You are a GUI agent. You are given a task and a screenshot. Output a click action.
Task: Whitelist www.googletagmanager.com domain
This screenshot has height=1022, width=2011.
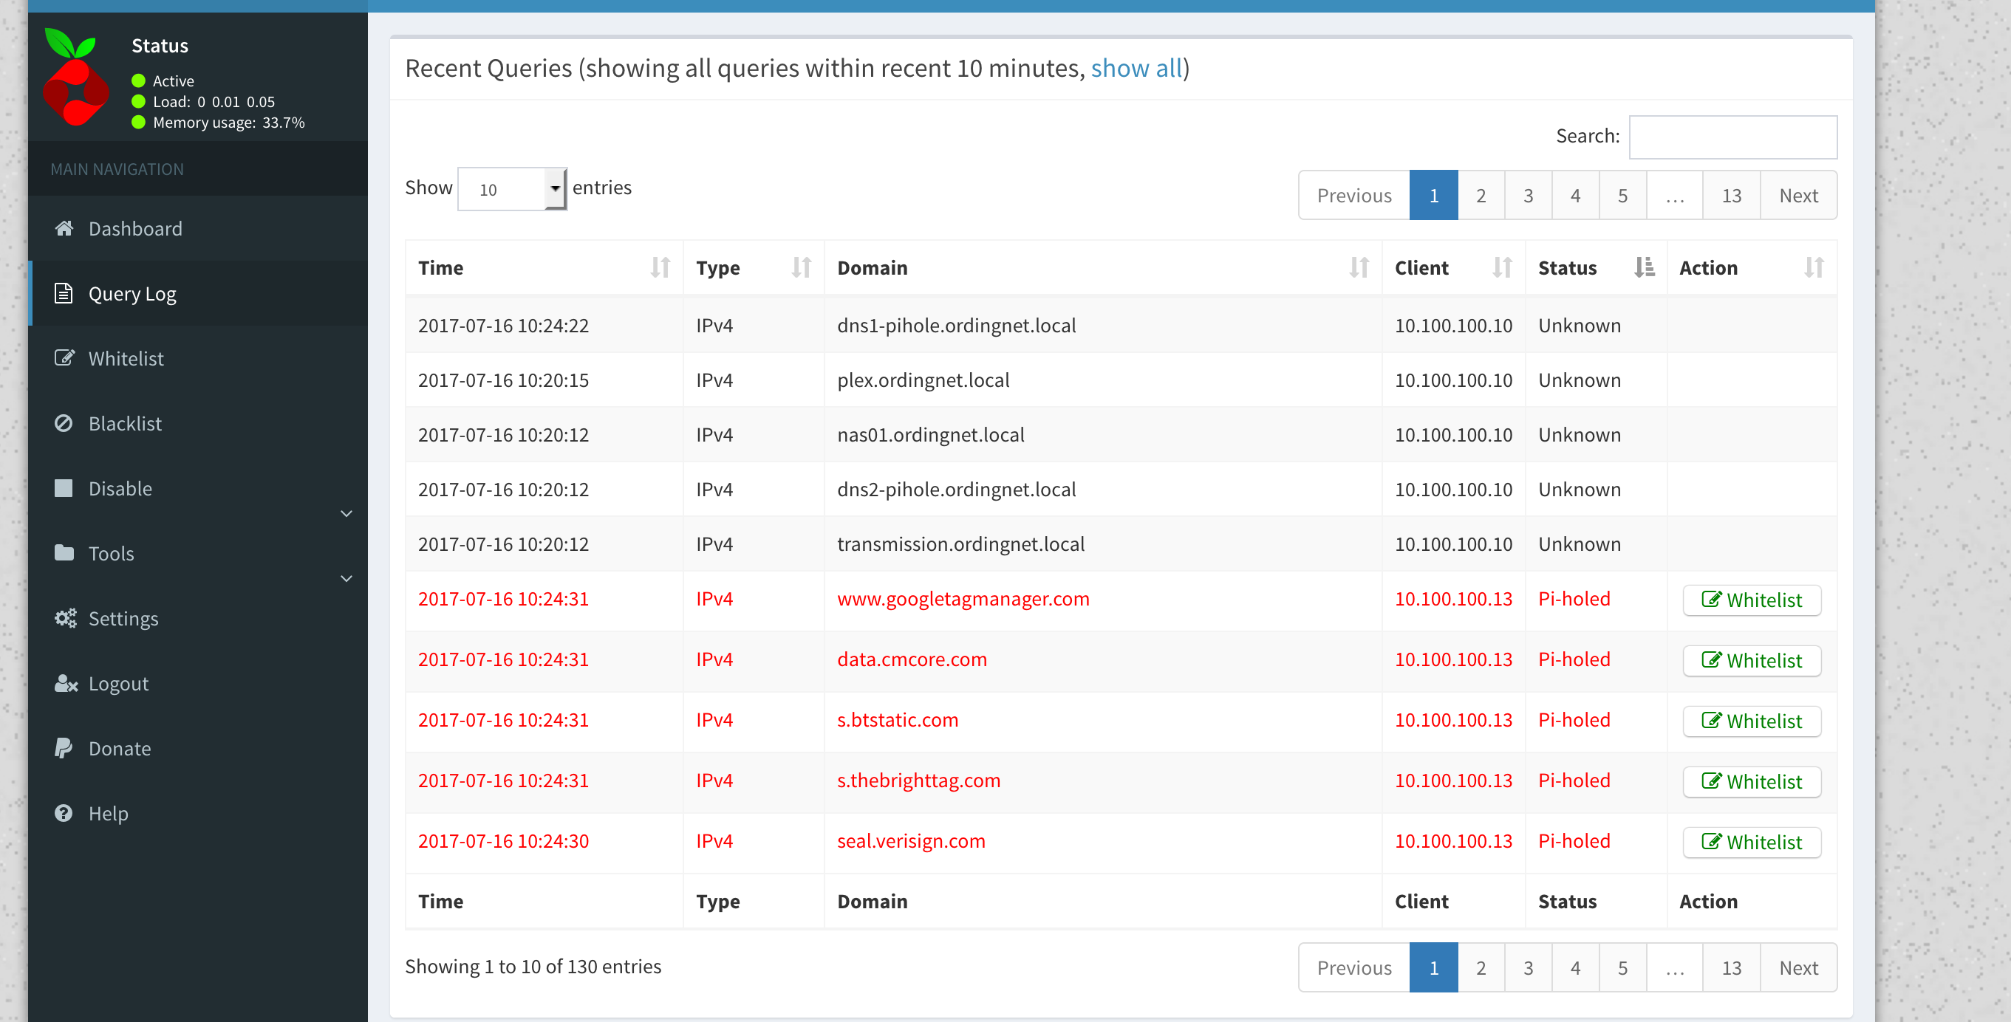click(x=1751, y=600)
